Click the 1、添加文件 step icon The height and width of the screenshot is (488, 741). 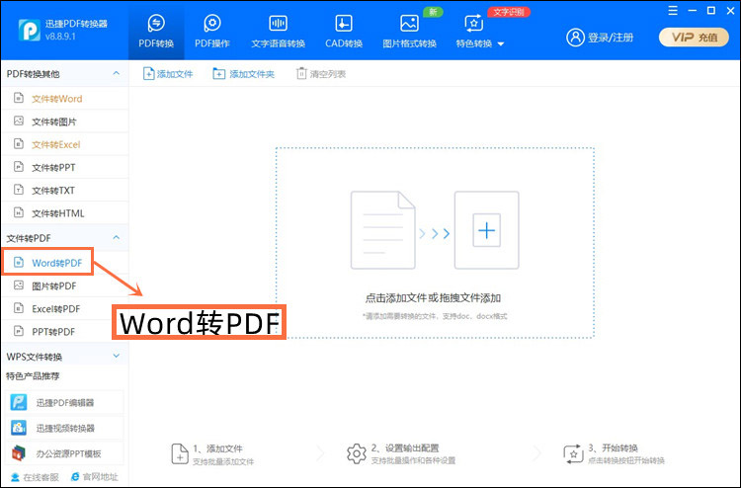click(x=180, y=454)
